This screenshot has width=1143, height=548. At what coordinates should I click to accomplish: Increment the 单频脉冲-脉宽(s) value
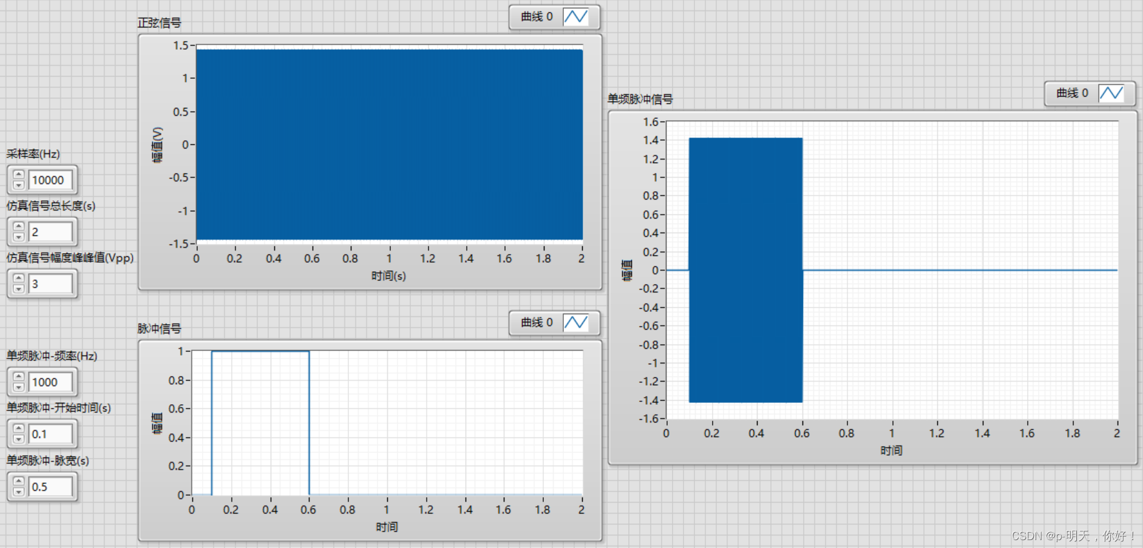pyautogui.click(x=18, y=482)
